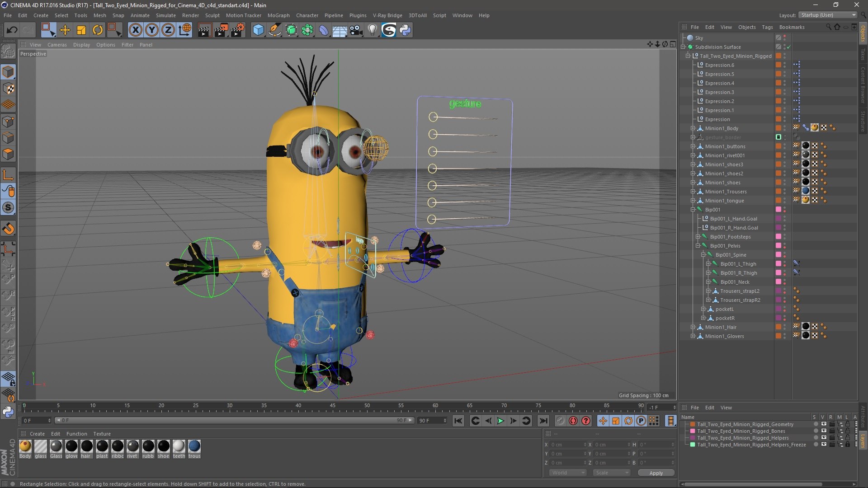Enable Points mode icon

pos(8,122)
